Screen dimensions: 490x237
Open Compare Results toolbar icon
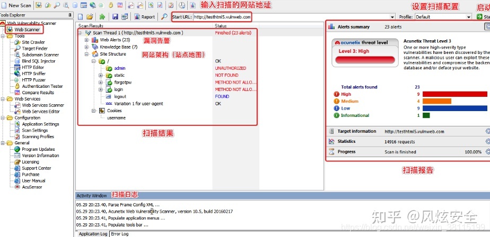tap(120, 5)
